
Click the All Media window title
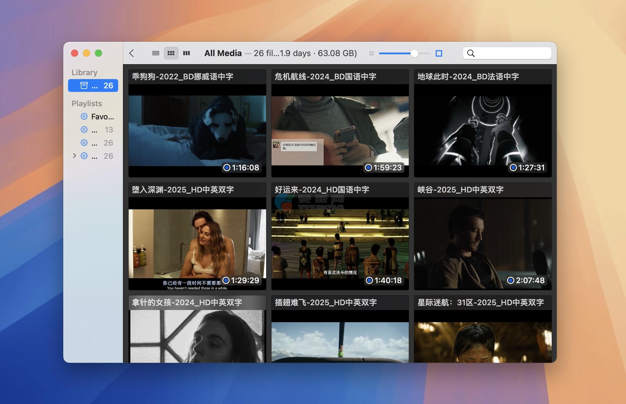click(x=223, y=53)
